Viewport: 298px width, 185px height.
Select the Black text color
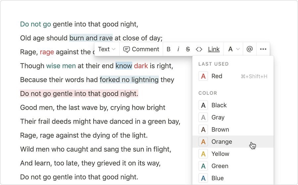click(233, 105)
